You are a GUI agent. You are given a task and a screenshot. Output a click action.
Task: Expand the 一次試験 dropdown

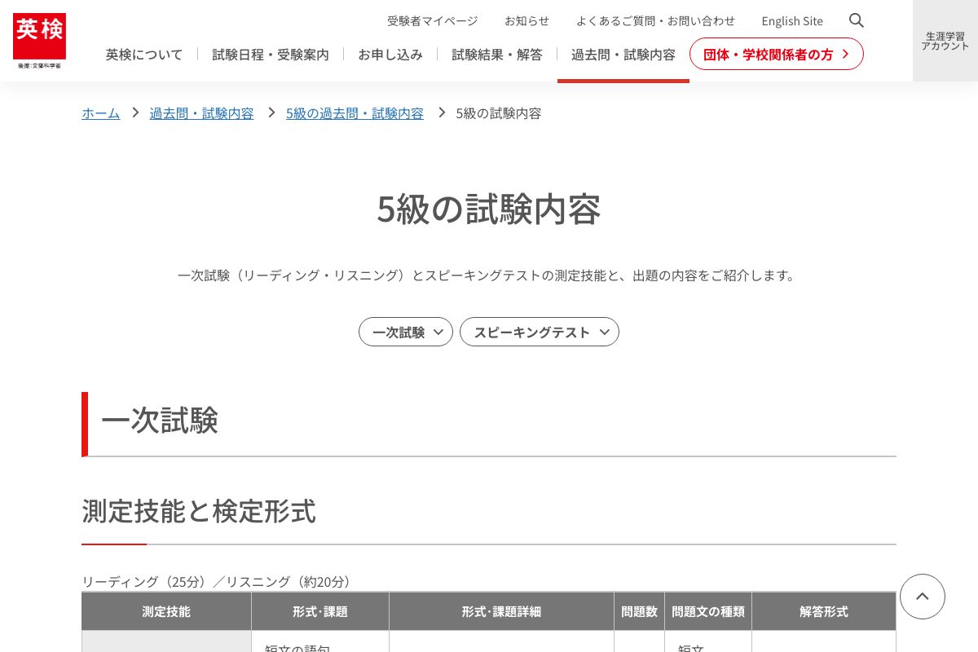click(405, 332)
